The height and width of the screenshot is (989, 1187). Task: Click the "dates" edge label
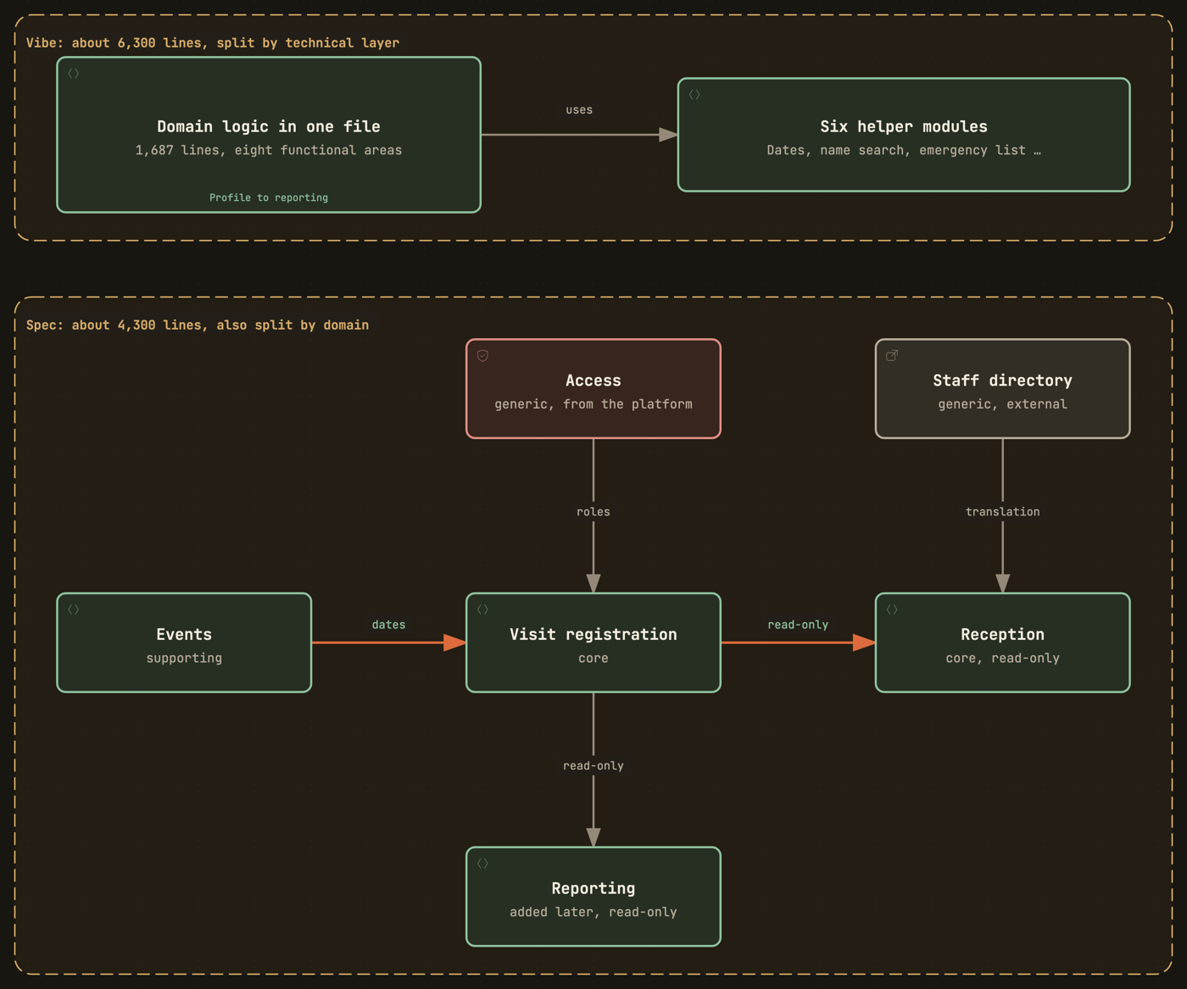(x=389, y=625)
